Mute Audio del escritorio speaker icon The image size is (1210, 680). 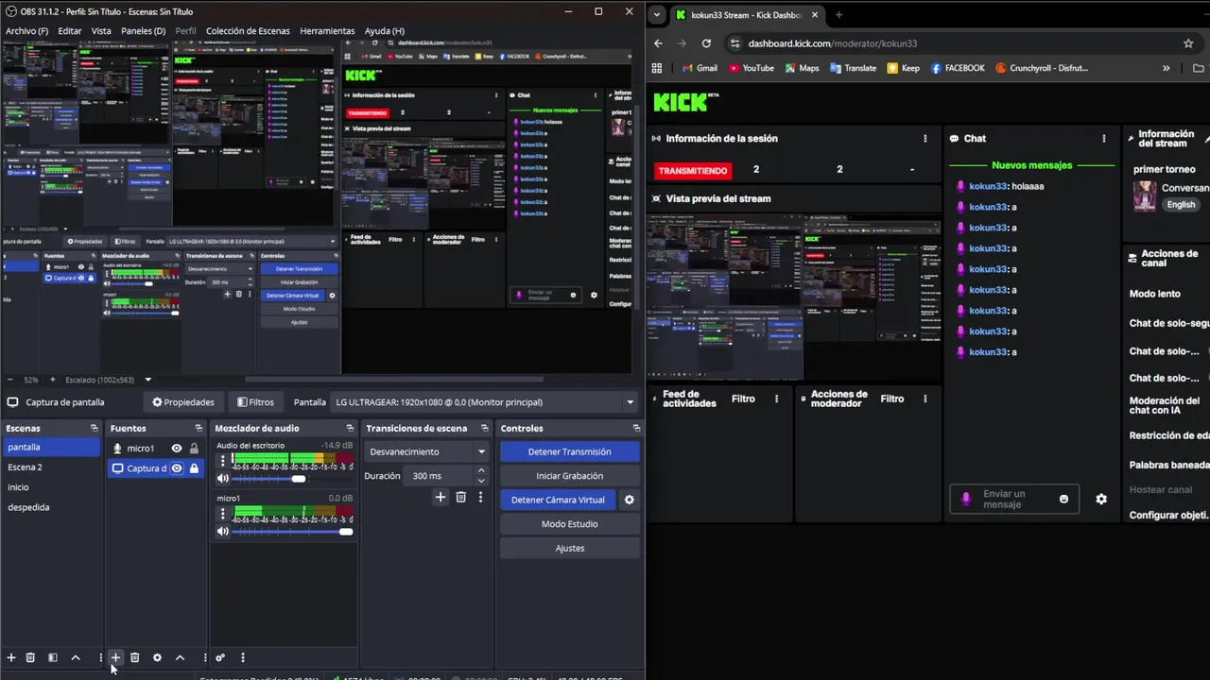click(x=223, y=479)
